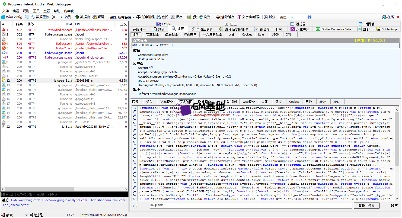Click the Baidu search (百度一下) input box
402x218 pixels.
[292, 17]
